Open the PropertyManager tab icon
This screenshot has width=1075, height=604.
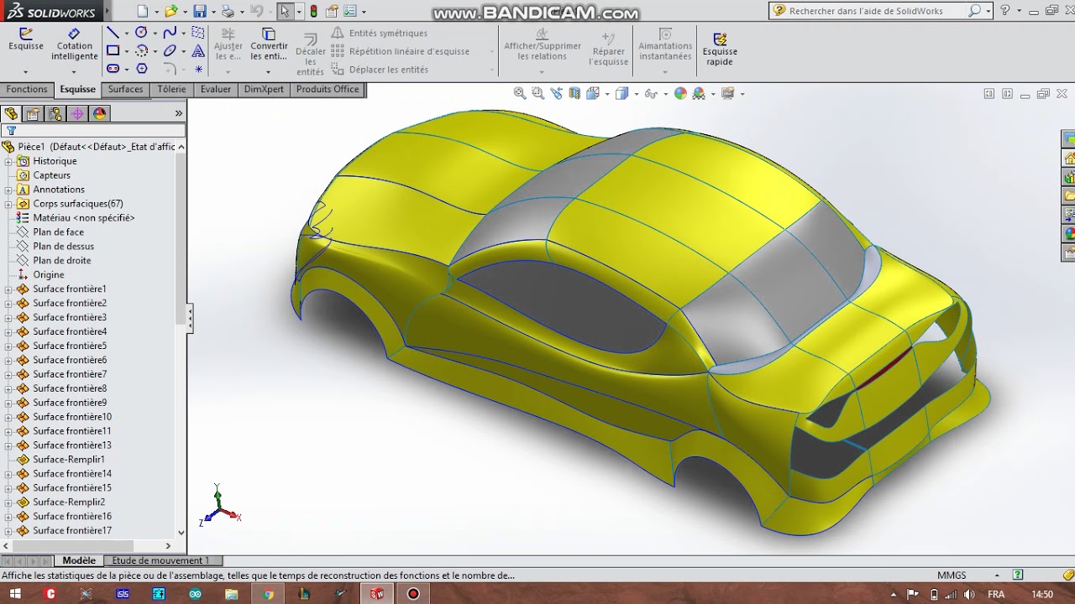pos(33,113)
